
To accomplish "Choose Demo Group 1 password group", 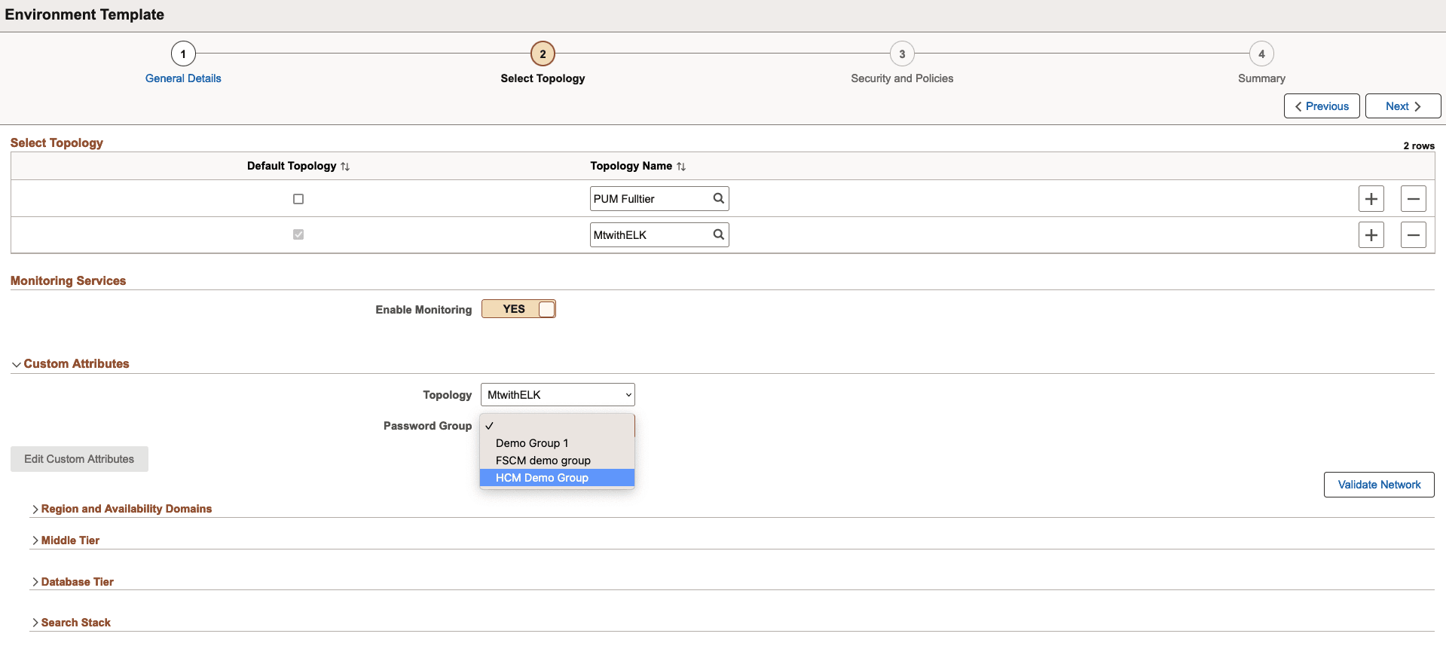I will click(557, 443).
